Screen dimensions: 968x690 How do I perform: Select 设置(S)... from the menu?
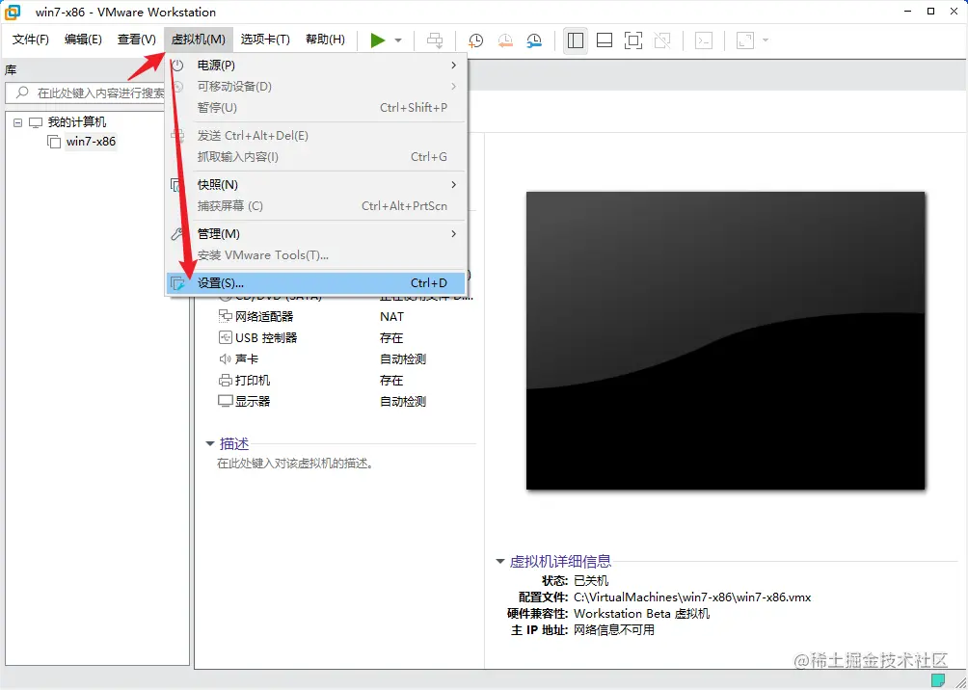[x=316, y=283]
